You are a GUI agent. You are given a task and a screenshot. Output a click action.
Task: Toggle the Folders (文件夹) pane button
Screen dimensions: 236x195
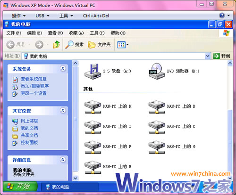click(100, 45)
